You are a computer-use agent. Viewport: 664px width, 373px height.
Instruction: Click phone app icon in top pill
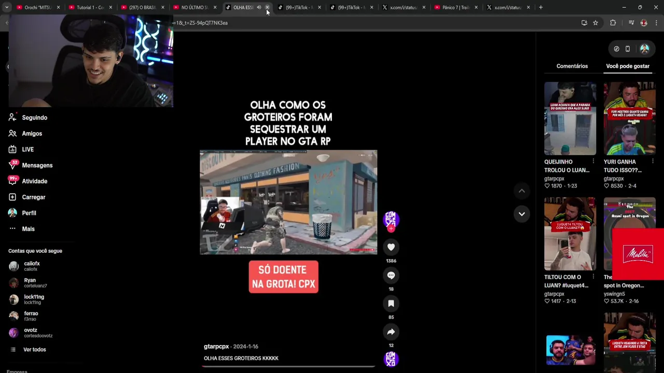click(628, 49)
